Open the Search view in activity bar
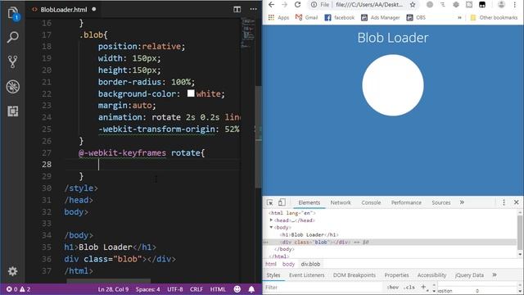The image size is (524, 295). coord(13,37)
